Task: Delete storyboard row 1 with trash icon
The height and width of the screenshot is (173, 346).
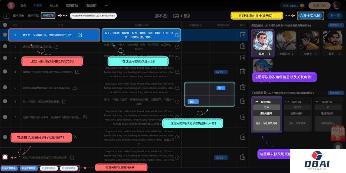Action: click(x=242, y=35)
